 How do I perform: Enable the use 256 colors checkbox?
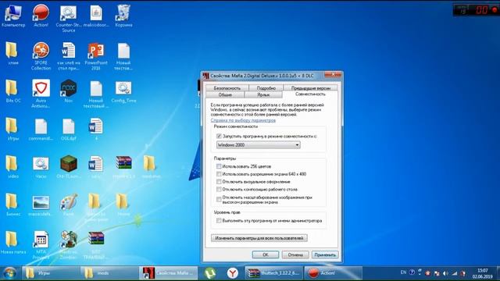(219, 166)
